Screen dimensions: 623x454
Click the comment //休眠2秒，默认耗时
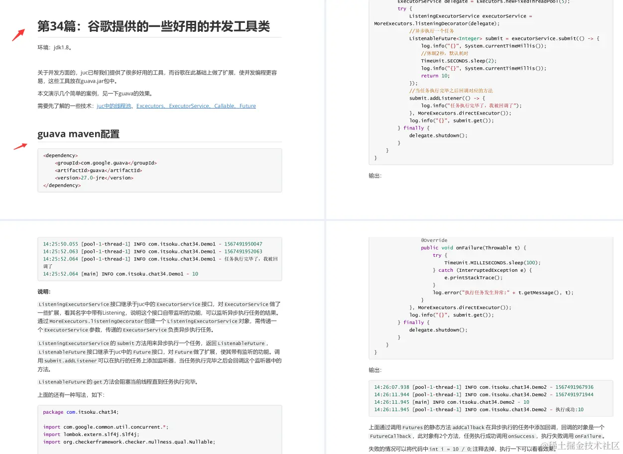coord(444,53)
